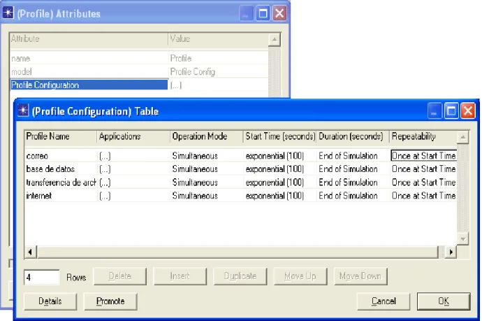Click Simultaneous cell in internet row
This screenshot has height=321, width=482.
207,196
